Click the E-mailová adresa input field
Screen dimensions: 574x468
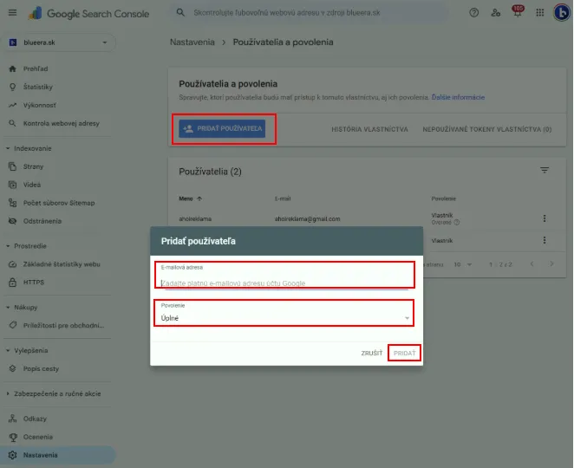click(x=284, y=282)
